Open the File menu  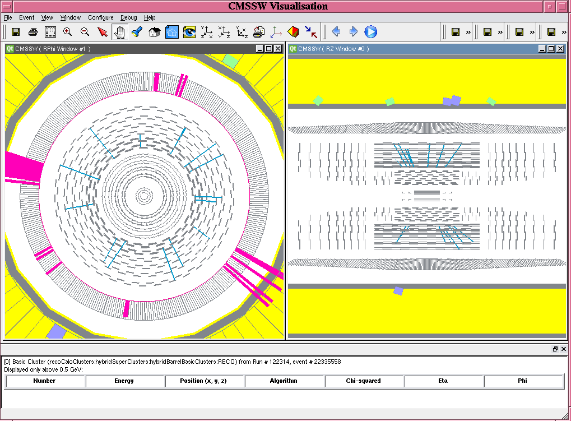(x=8, y=17)
